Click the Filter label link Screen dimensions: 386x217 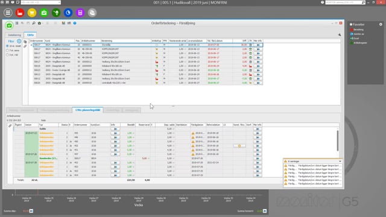(11, 42)
